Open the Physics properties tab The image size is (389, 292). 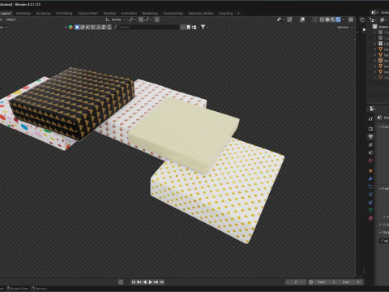(x=370, y=195)
